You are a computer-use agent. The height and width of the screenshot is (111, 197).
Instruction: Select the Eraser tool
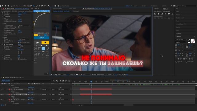42,6
